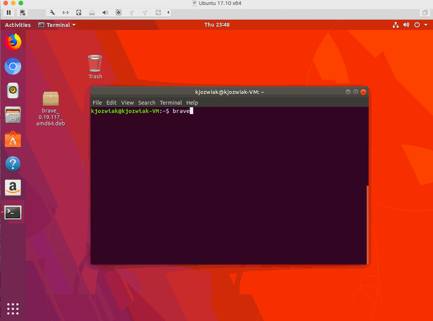433x321 pixels.
Task: Open the Files manager from the dock
Action: [13, 115]
